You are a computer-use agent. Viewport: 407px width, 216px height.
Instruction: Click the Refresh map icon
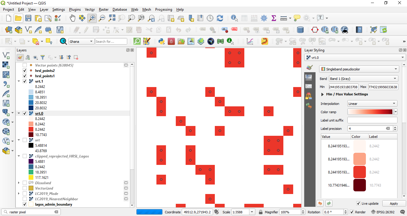pyautogui.click(x=220, y=18)
